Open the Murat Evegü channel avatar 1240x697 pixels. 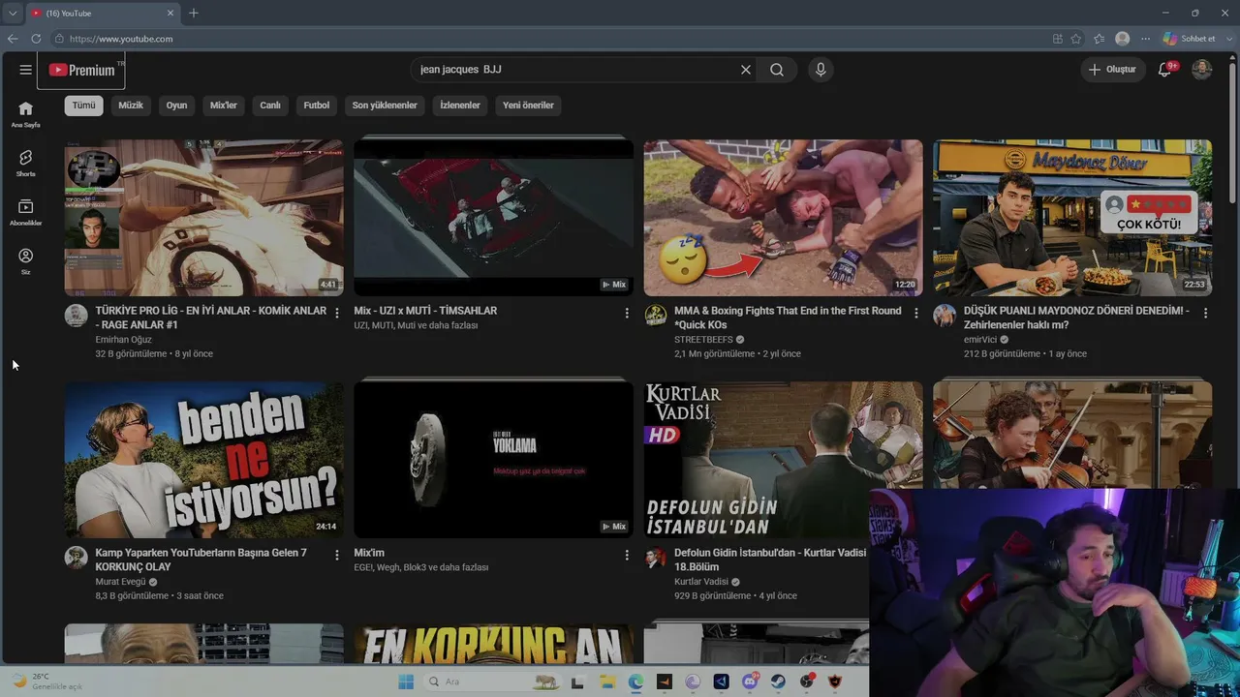tap(76, 558)
